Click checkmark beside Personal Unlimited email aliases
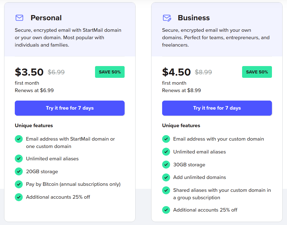Image resolution: width=287 pixels, height=225 pixels. coord(19,158)
